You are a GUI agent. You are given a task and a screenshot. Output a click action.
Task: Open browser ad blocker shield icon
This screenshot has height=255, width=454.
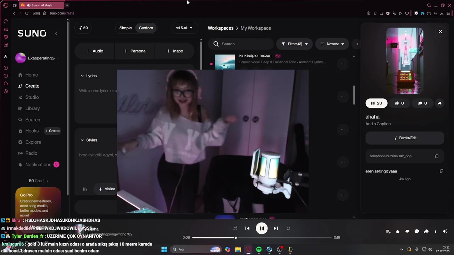(388, 13)
